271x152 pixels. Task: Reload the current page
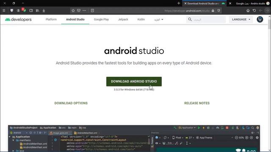[254, 11]
